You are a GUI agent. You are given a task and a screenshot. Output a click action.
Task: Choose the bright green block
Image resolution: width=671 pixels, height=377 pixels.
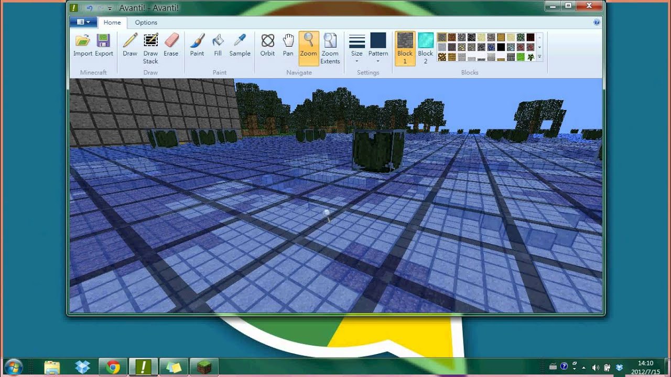521,57
